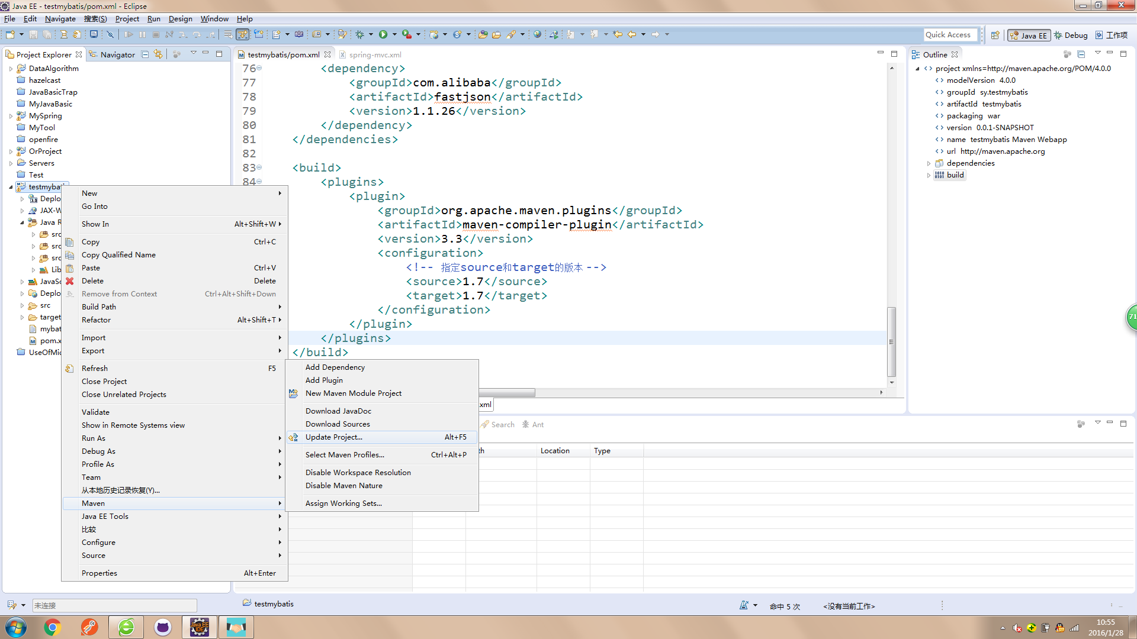1137x639 pixels.
Task: Click the Open Web Browser globe icon
Action: point(537,34)
